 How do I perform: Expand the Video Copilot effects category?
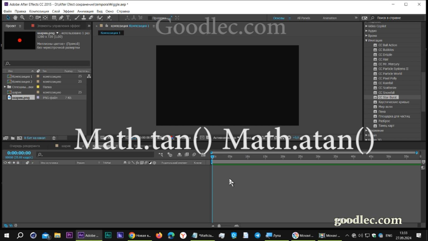click(366, 26)
